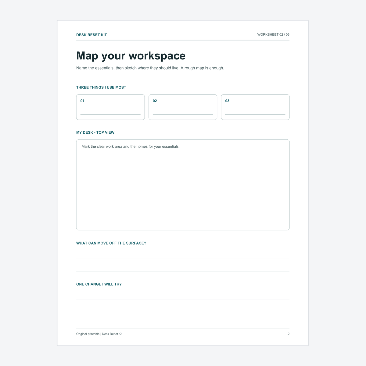
Task: Click the 'WORKSHEET 02 / 06' label
Action: pos(273,34)
